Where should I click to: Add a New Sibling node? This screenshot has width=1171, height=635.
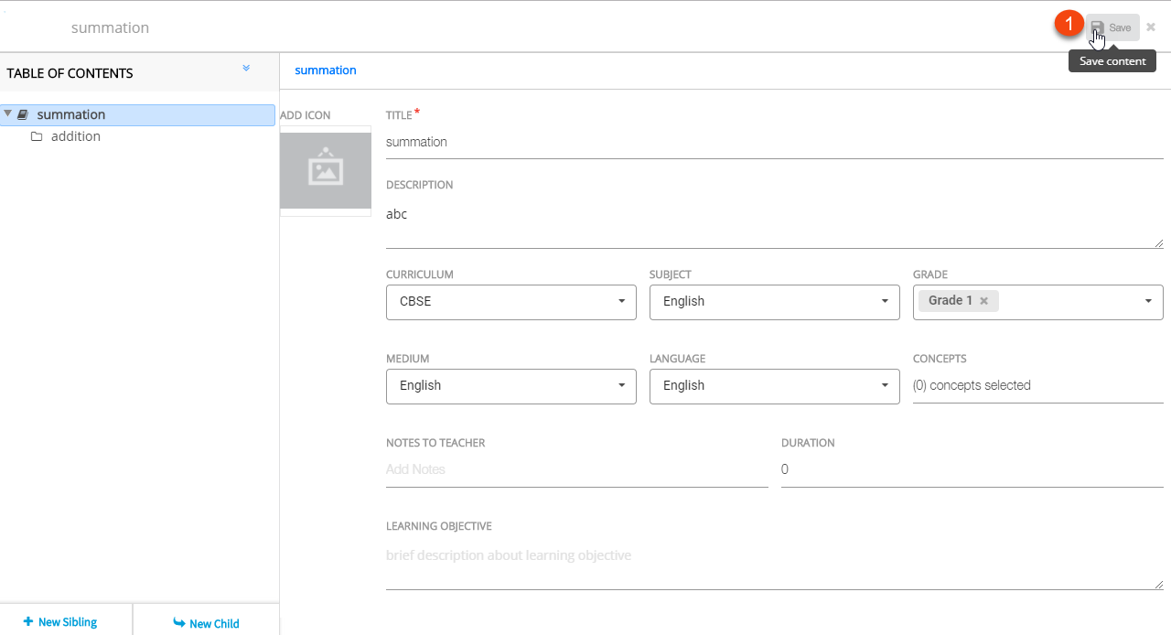pyautogui.click(x=60, y=622)
